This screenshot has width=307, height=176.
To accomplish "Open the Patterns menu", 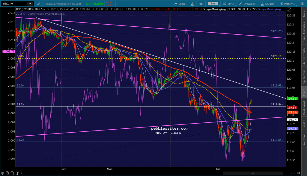I will tap(287, 4).
